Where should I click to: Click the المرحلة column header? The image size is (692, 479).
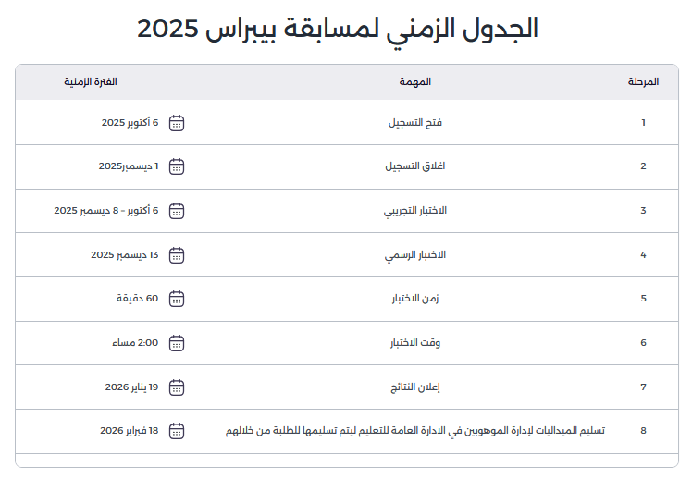coord(643,82)
